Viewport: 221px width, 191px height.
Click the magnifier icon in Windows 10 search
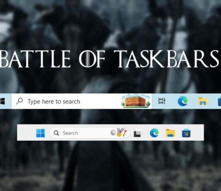click(x=19, y=101)
